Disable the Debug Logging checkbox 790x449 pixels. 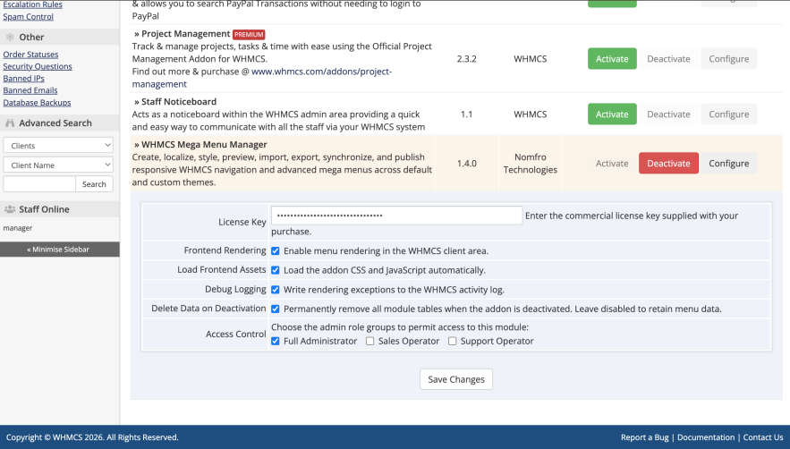tap(275, 290)
